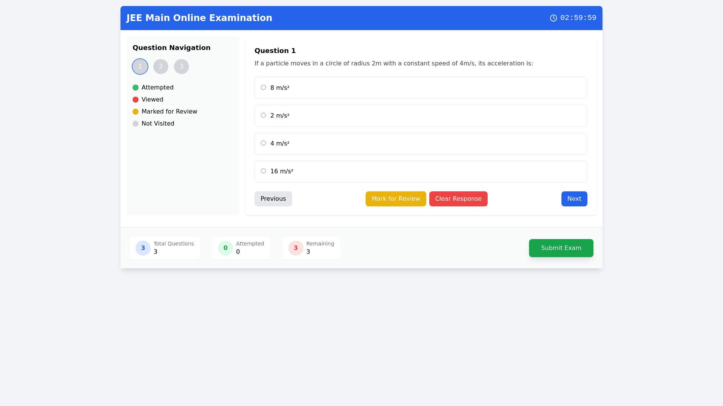The image size is (723, 406).
Task: Click the clock timer icon
Action: (553, 18)
